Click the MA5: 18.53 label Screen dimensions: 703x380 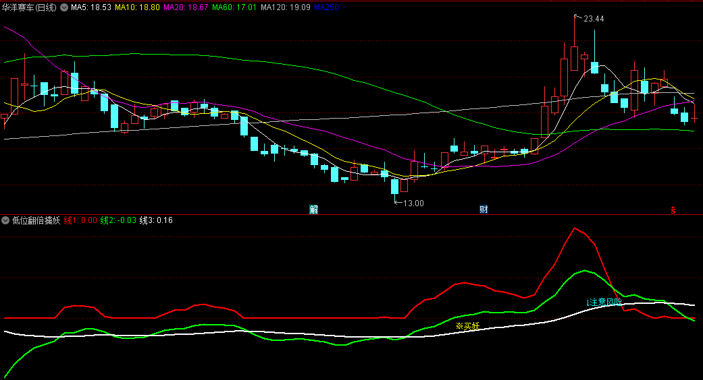click(x=91, y=7)
